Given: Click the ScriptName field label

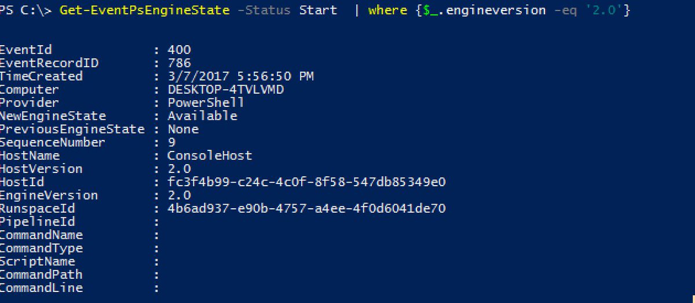Looking at the screenshot, I should point(38,261).
